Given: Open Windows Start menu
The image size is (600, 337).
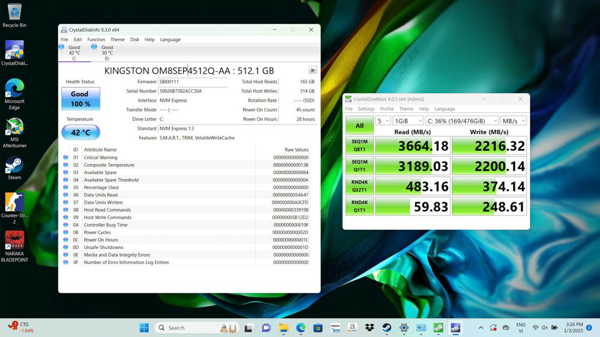Looking at the screenshot, I should click(x=144, y=327).
